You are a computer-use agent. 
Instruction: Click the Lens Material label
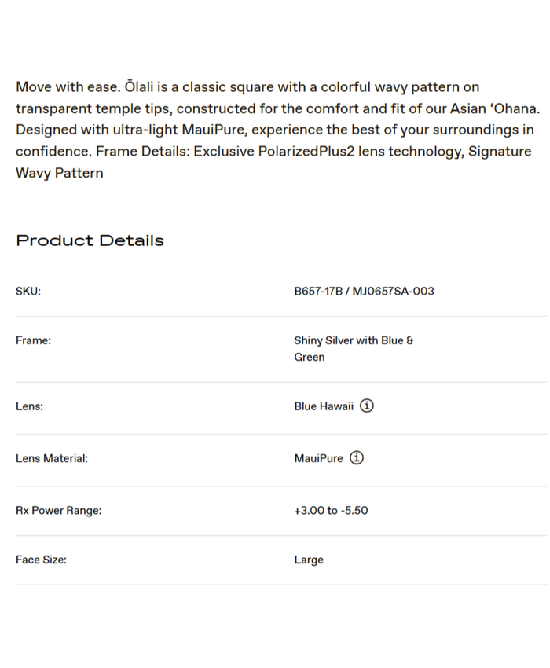[52, 458]
